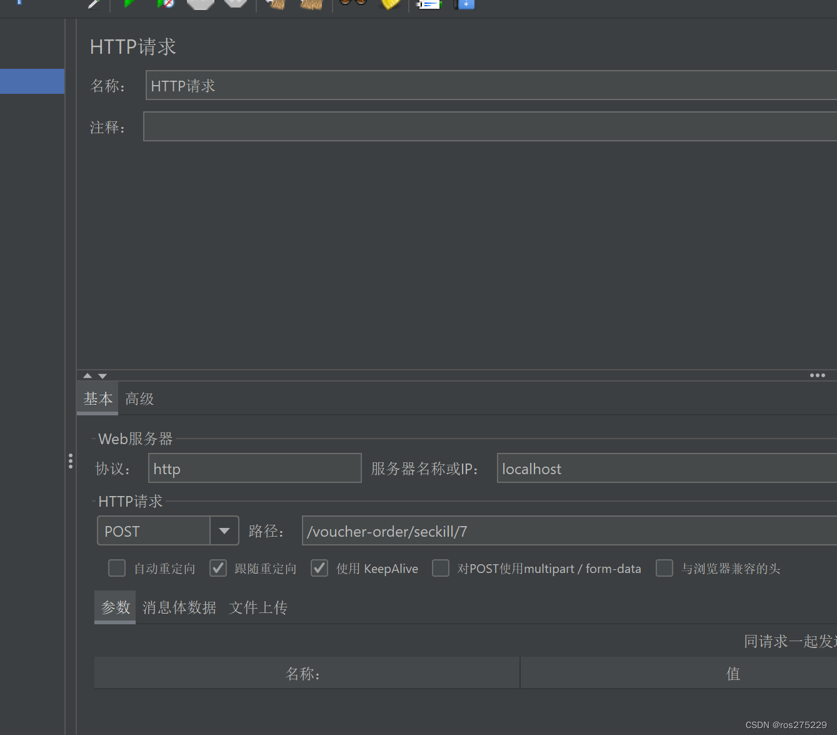Click the Start no pauses toolbar icon
Screen dimensions: 837x735
point(166,3)
